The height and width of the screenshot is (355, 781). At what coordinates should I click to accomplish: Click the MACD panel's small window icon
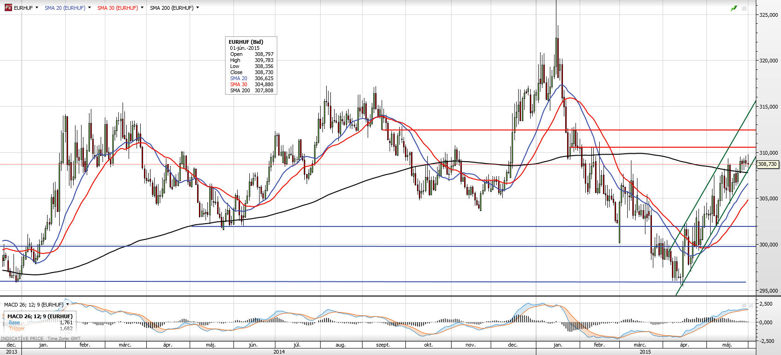pyautogui.click(x=744, y=305)
